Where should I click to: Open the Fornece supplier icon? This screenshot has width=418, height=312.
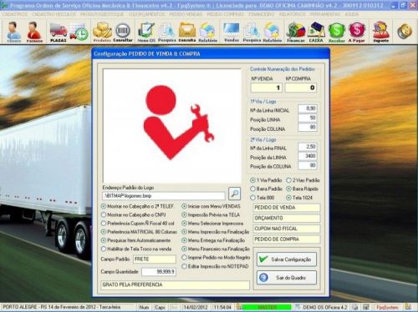[x=34, y=32]
